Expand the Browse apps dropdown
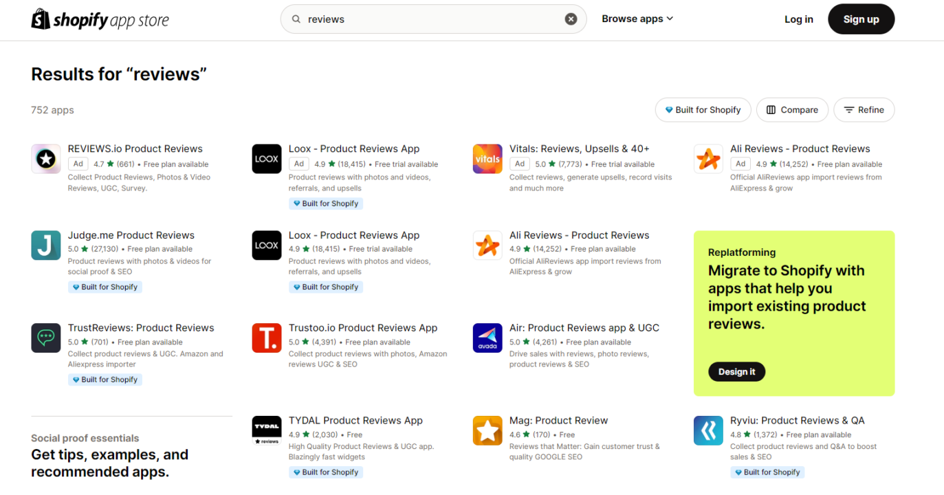The image size is (944, 495). (637, 19)
